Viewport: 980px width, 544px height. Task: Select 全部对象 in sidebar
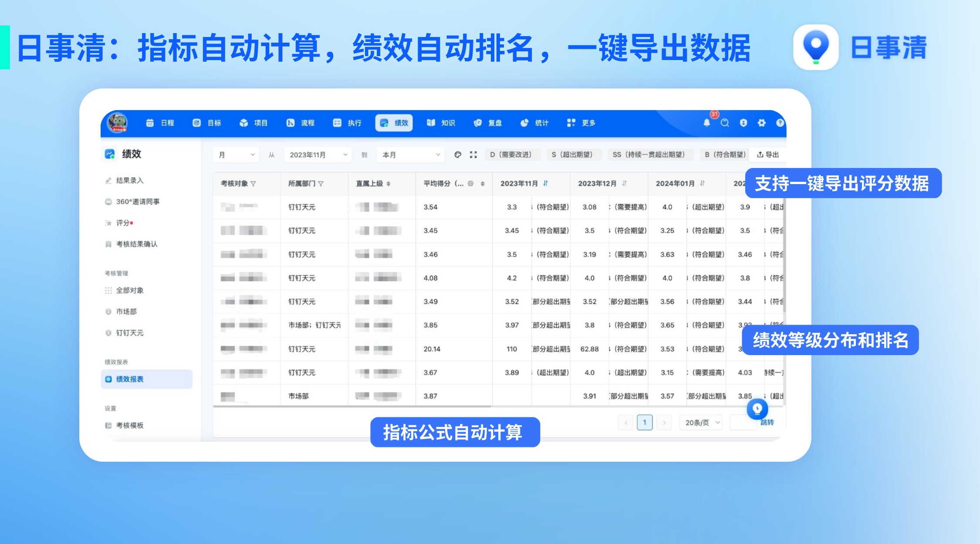pyautogui.click(x=130, y=291)
